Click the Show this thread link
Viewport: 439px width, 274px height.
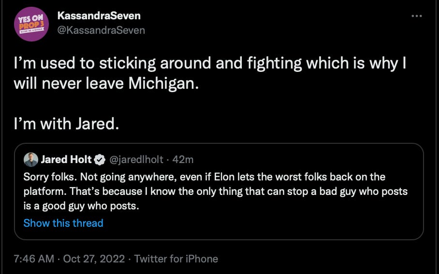(63, 223)
